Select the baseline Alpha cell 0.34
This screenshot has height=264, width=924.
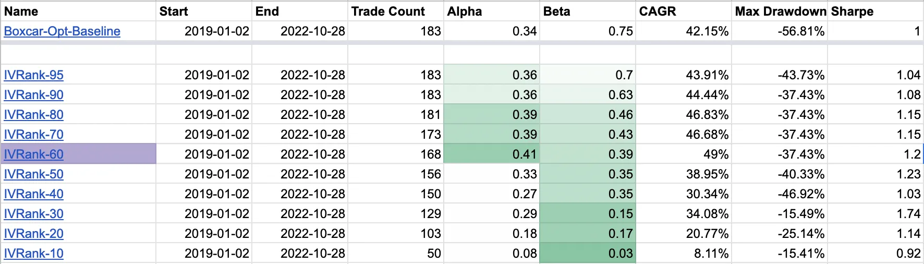coord(492,31)
